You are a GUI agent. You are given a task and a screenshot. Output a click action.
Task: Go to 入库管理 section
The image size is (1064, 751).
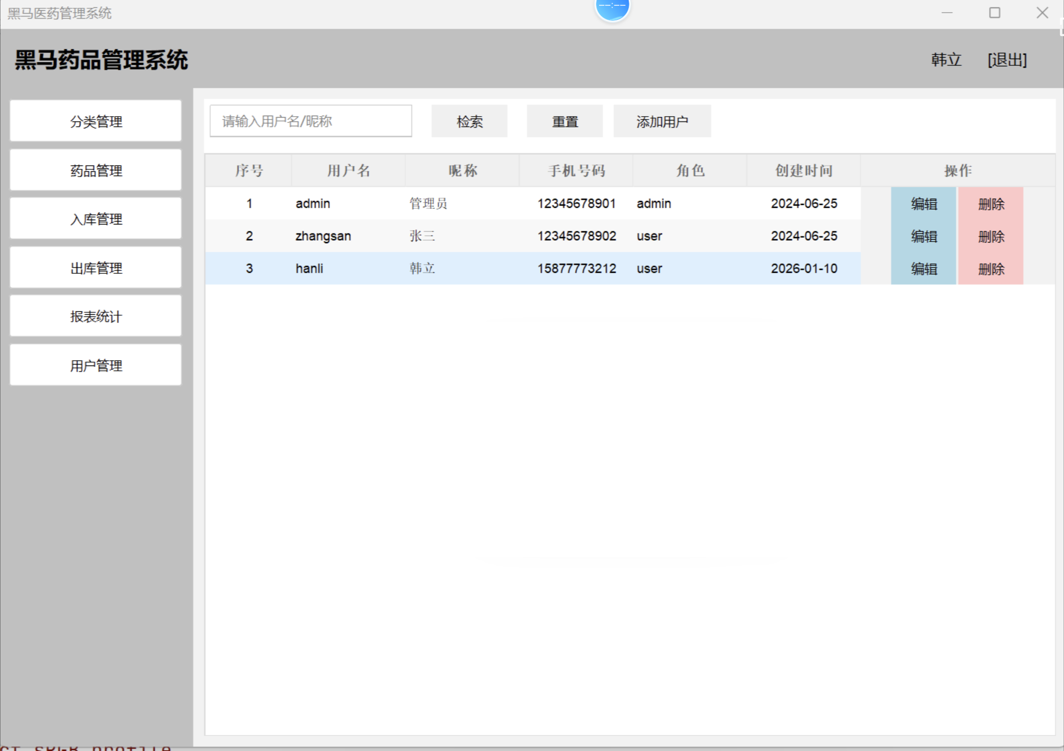(x=96, y=219)
